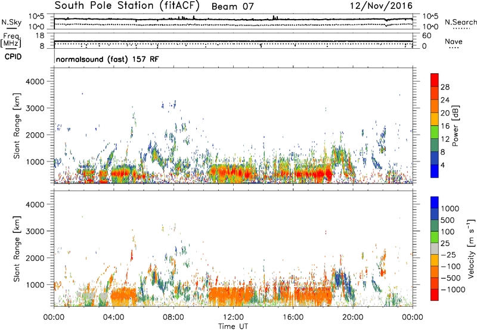Screen dimensions: 477x330
Task: Click the "-500" label on velocity colorbar
Action: (x=450, y=278)
